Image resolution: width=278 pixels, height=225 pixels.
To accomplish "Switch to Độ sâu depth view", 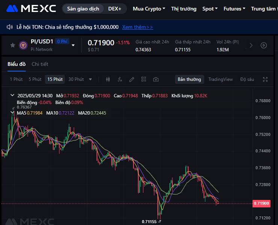I will click(247, 79).
